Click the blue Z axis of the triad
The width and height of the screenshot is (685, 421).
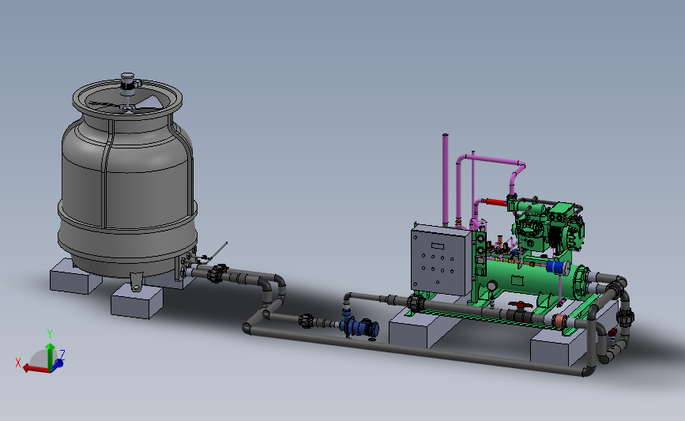58,363
